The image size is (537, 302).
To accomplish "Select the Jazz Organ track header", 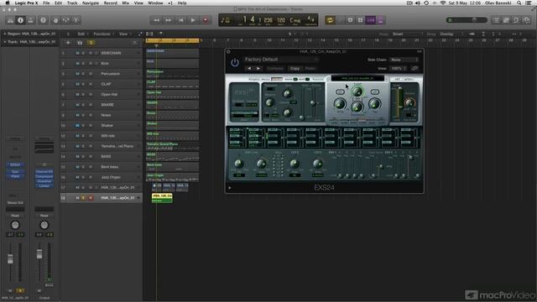I will 102,177.
